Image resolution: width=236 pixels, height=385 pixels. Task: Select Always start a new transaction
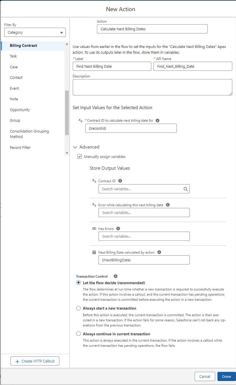[x=78, y=308]
